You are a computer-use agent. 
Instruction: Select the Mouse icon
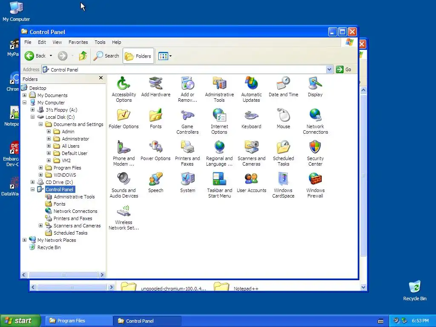[283, 119]
